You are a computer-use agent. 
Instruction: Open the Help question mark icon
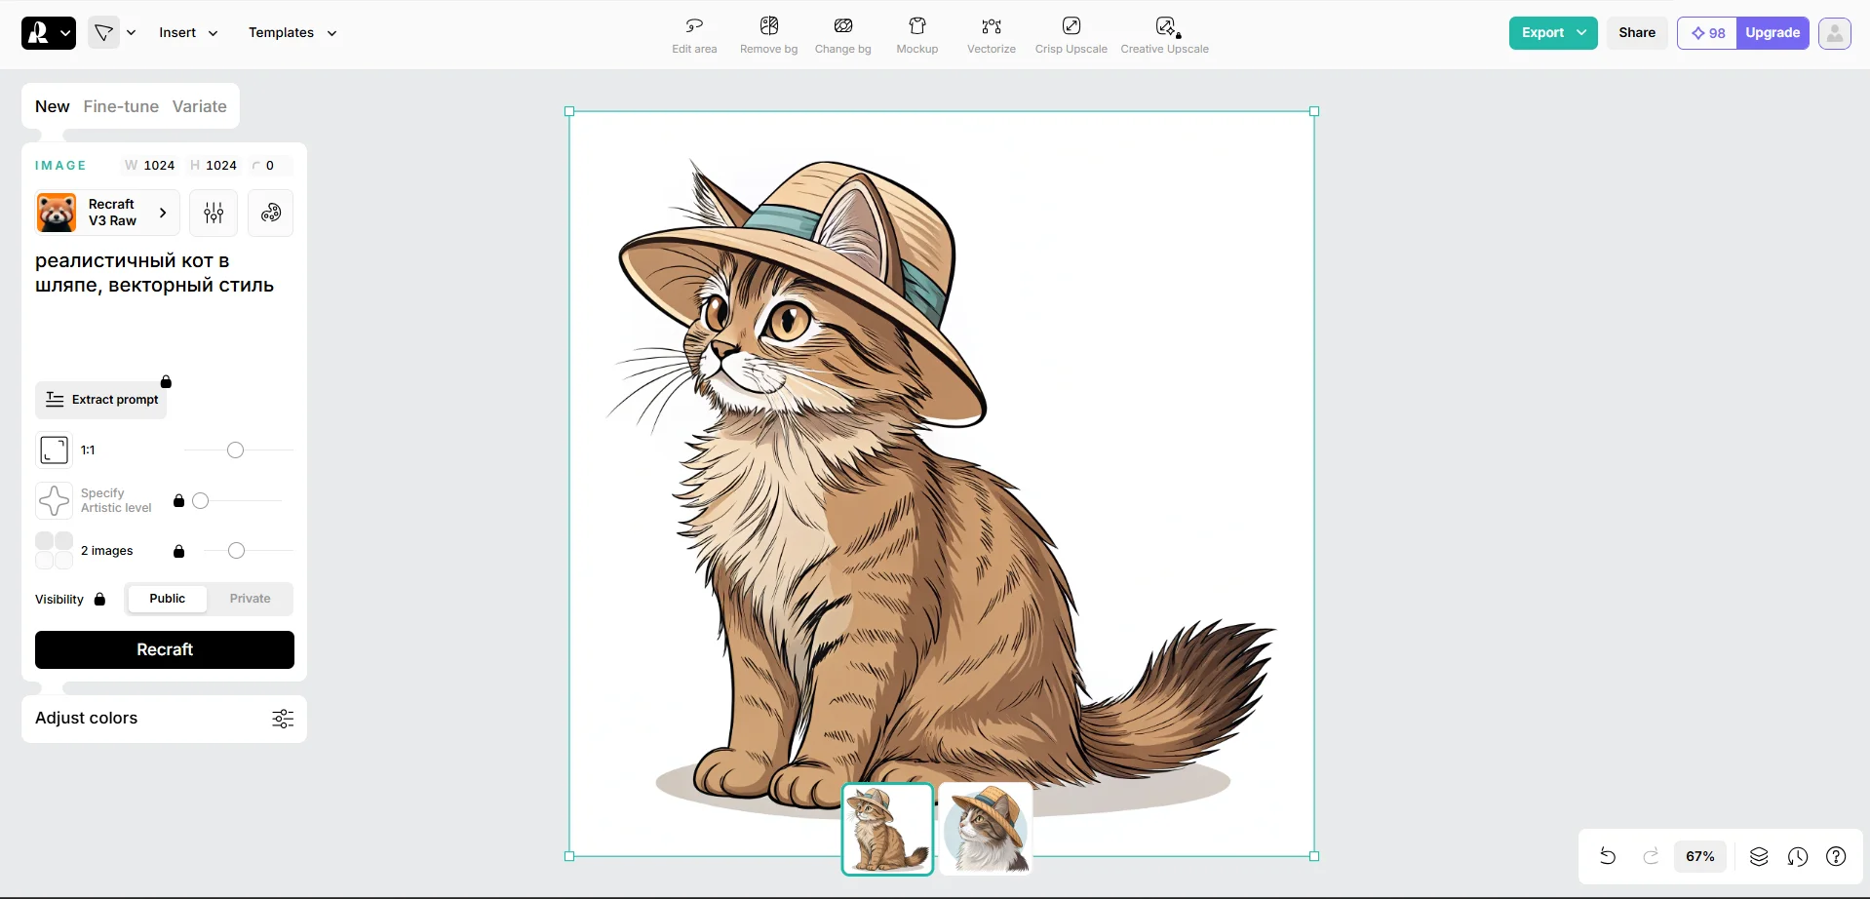coord(1836,856)
